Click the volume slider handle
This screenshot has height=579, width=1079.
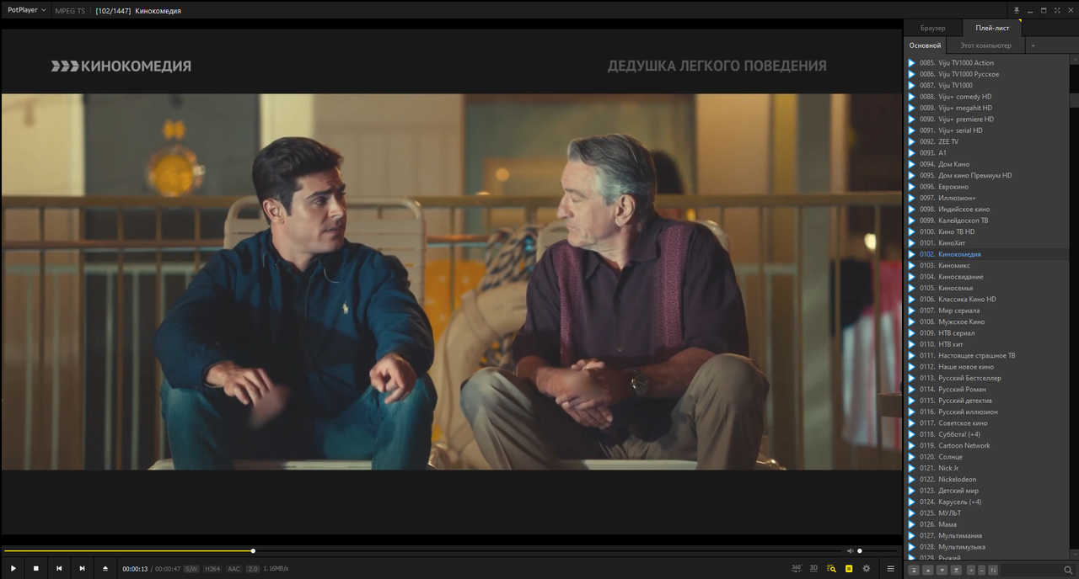pos(860,551)
